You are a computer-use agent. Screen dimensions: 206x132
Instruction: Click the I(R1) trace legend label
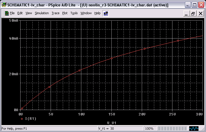click(x=31, y=119)
